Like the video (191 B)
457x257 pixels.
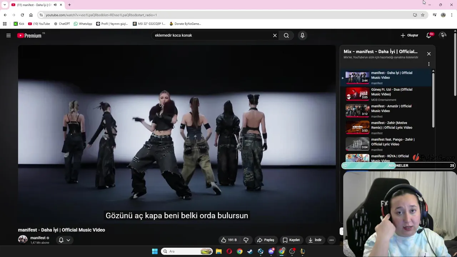[x=229, y=240]
